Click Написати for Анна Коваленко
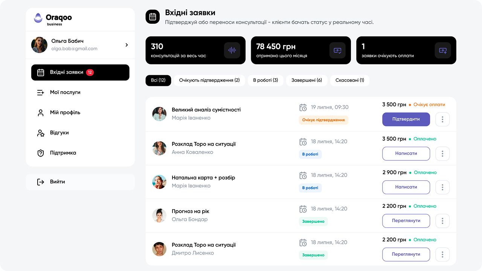This screenshot has width=482, height=271. pyautogui.click(x=406, y=154)
